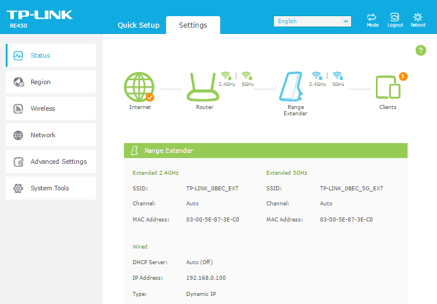Viewport: 437px width, 304px height.
Task: Select Status in the sidebar menu
Action: pyautogui.click(x=51, y=55)
